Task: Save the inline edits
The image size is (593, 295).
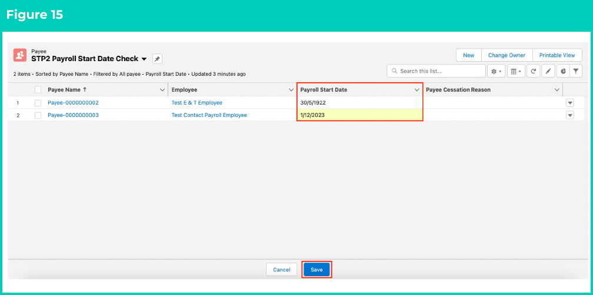Action: pos(317,270)
